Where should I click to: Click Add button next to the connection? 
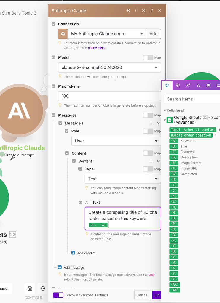[154, 34]
